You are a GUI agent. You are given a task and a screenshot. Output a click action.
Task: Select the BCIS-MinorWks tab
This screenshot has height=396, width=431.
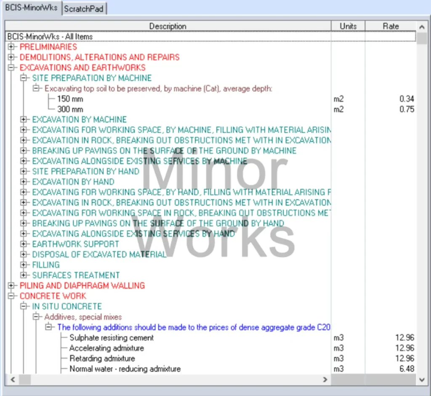pos(31,8)
